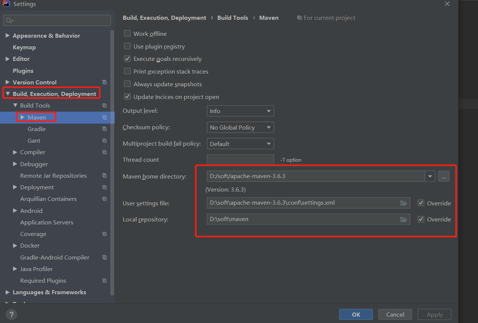Screen dimensions: 478x323
Task: Close the Settings dialog
Action: [x=447, y=4]
